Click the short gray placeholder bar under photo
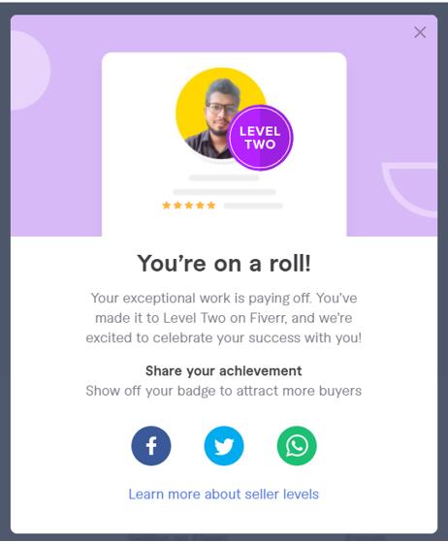The height and width of the screenshot is (542, 448). (x=224, y=178)
